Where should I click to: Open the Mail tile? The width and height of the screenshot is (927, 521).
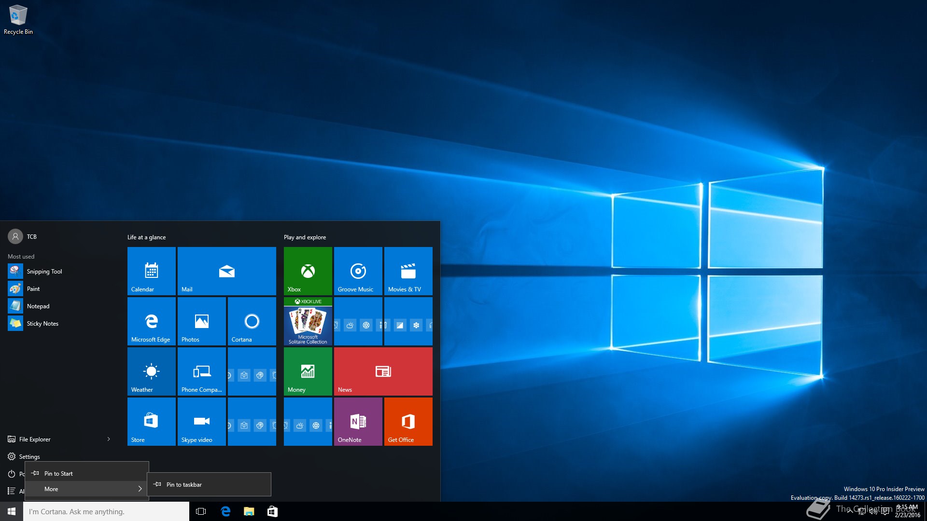pyautogui.click(x=226, y=271)
